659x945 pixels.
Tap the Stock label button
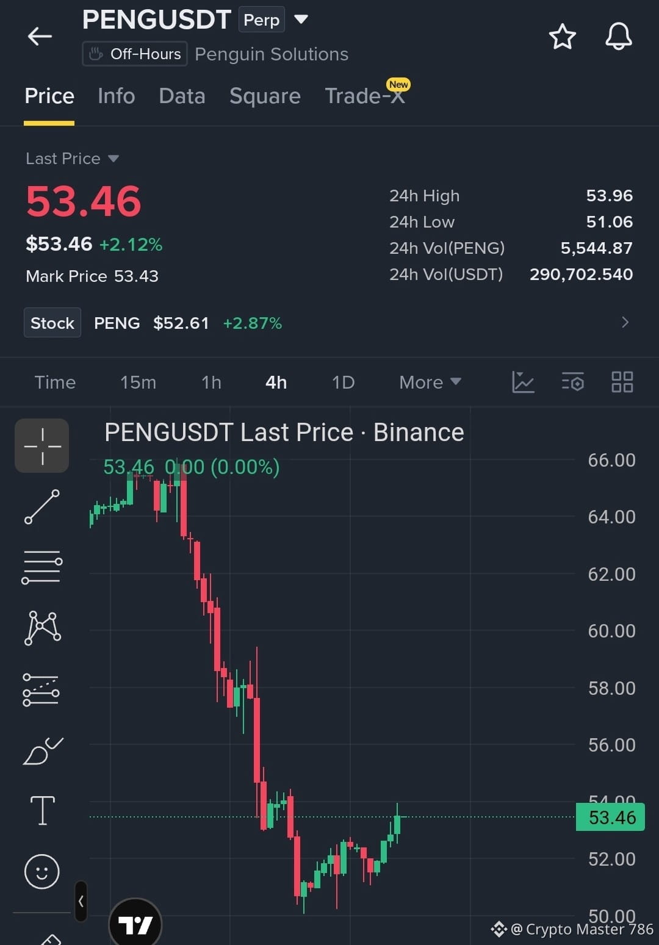pos(52,323)
